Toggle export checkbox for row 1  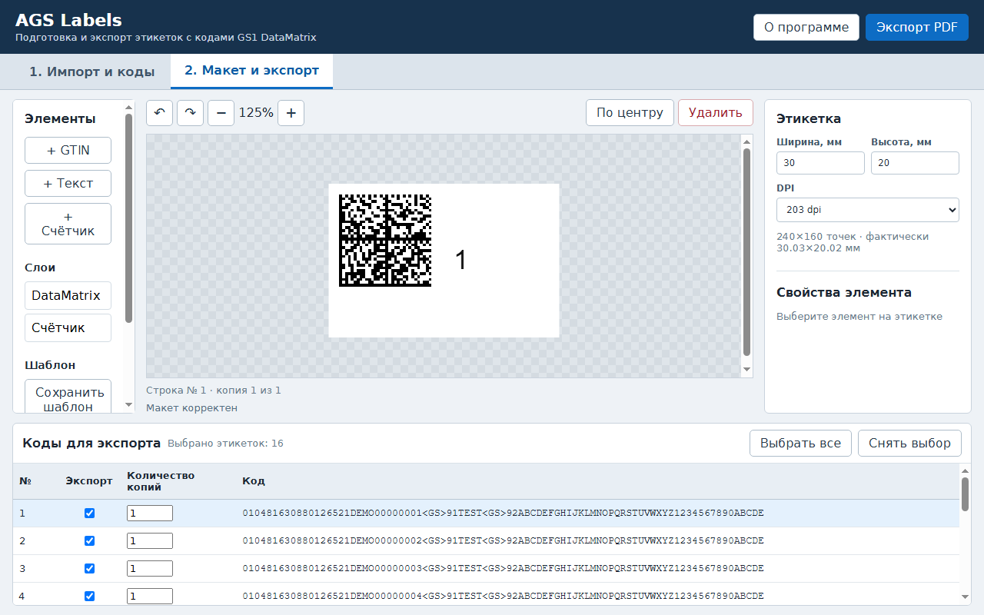pos(89,514)
